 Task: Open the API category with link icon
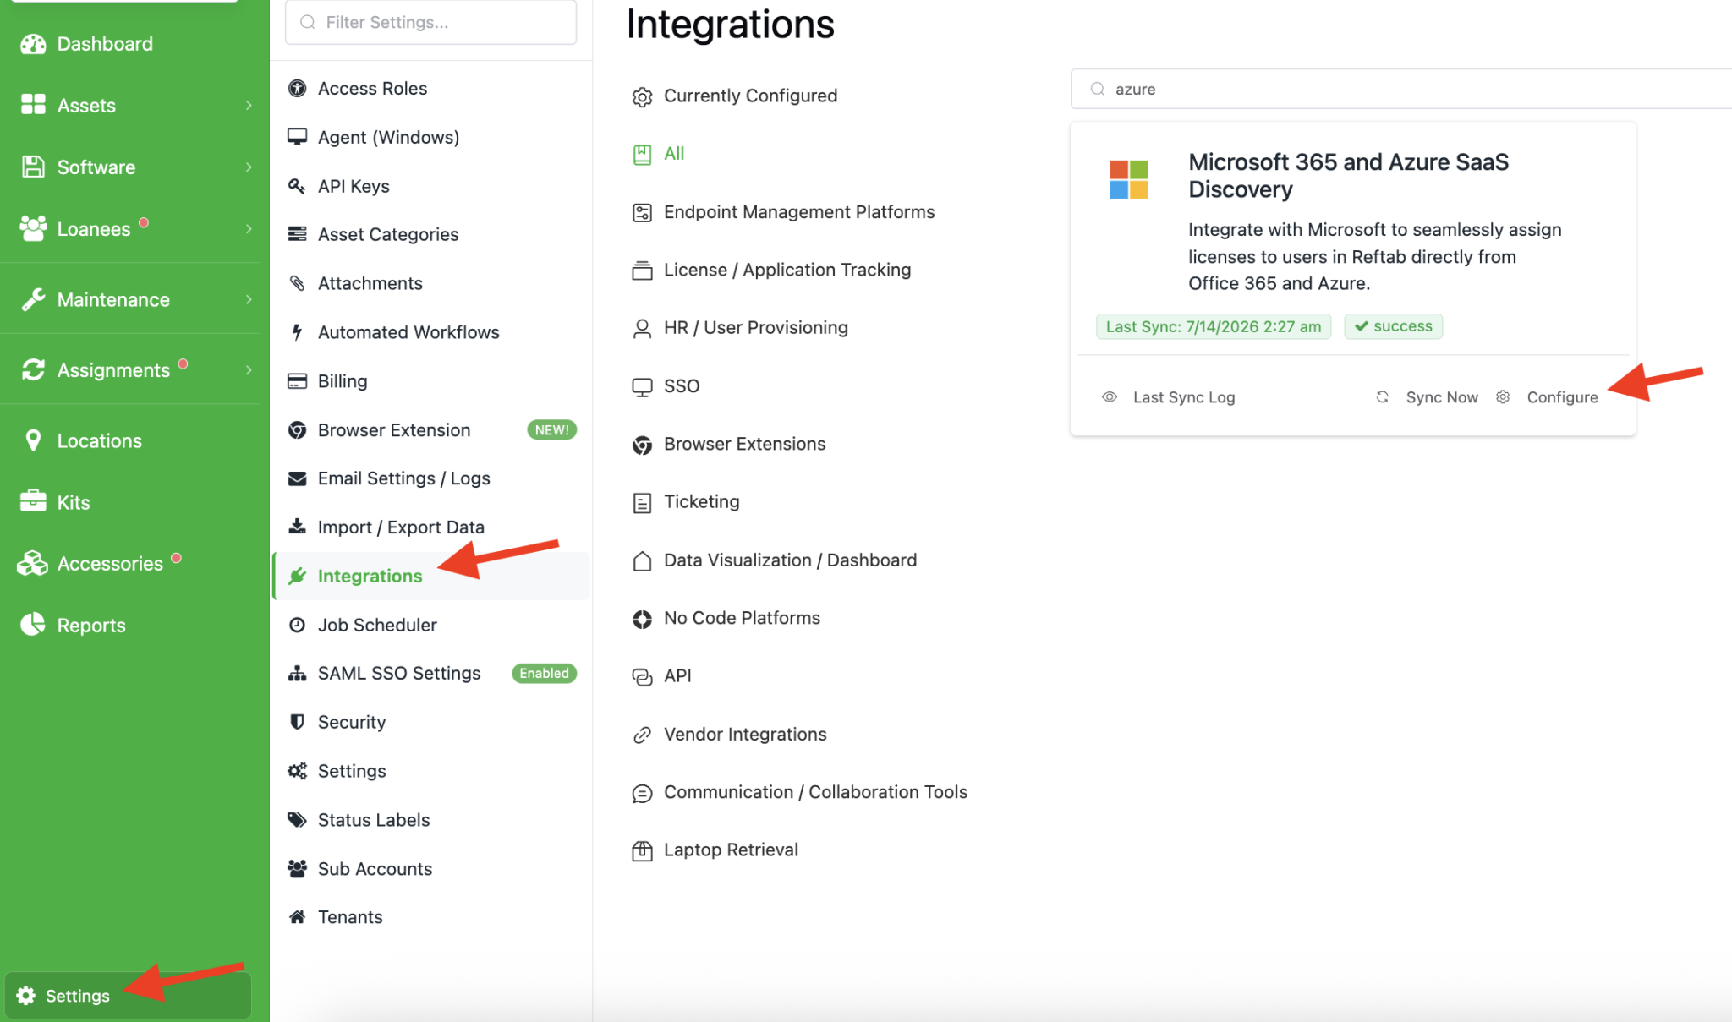click(x=662, y=676)
